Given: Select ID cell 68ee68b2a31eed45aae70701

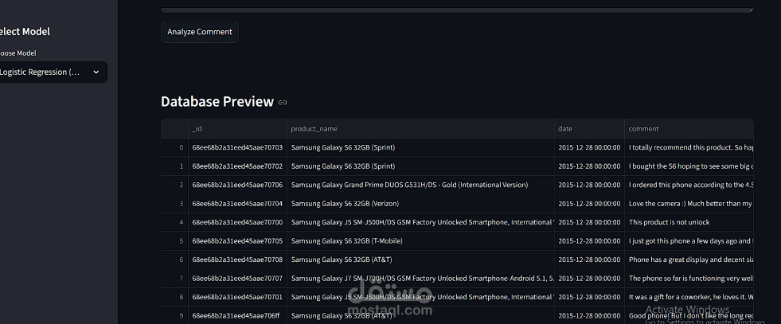Looking at the screenshot, I should coord(237,297).
